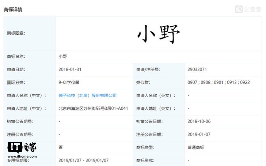Click the 商标名称 label
Image resolution: width=266 pixels, height=166 pixels.
coord(16,57)
